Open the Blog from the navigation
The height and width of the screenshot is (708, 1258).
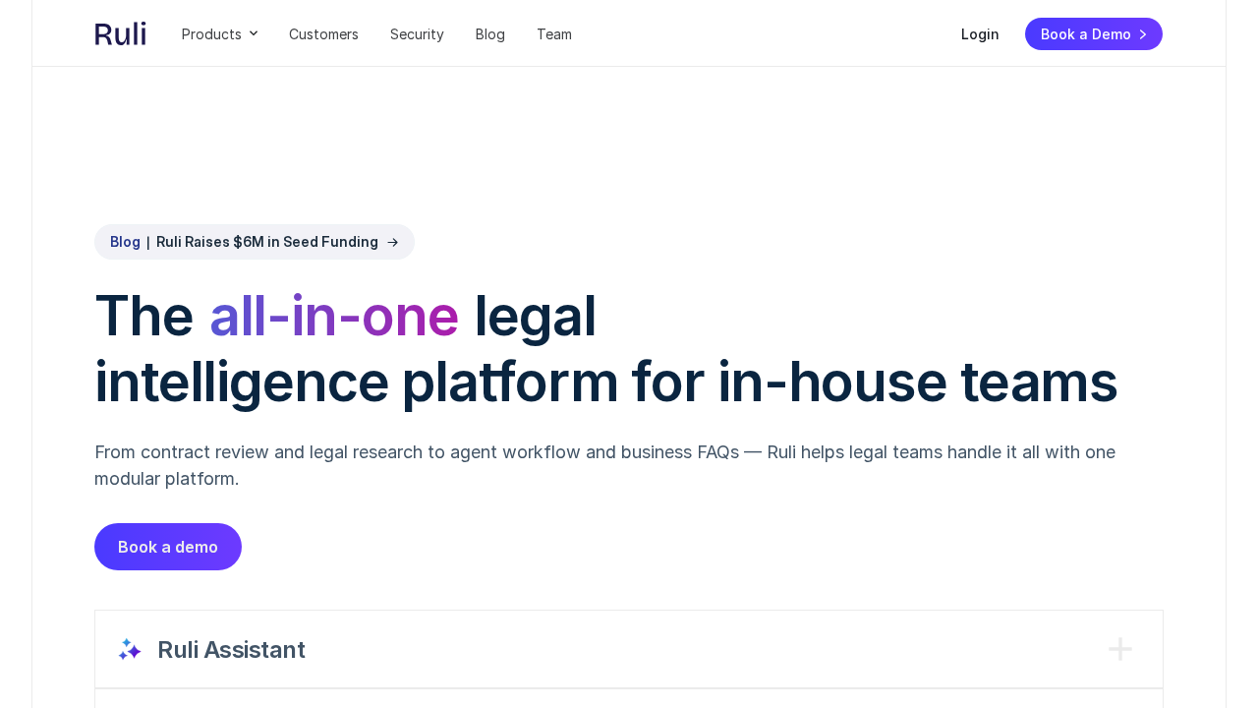(x=489, y=32)
